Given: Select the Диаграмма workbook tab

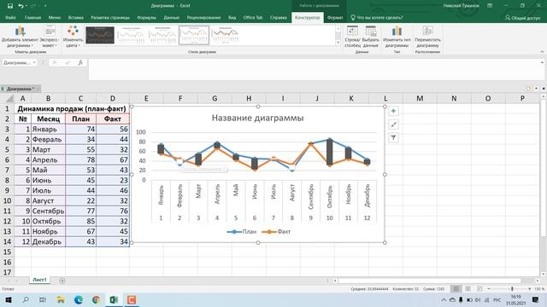Looking at the screenshot, I should pyautogui.click(x=21, y=89).
